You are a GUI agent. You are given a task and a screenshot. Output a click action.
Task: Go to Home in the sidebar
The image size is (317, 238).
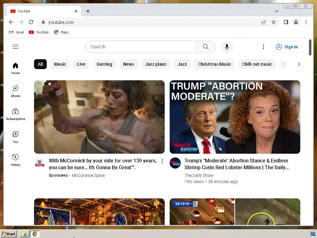pos(15,68)
